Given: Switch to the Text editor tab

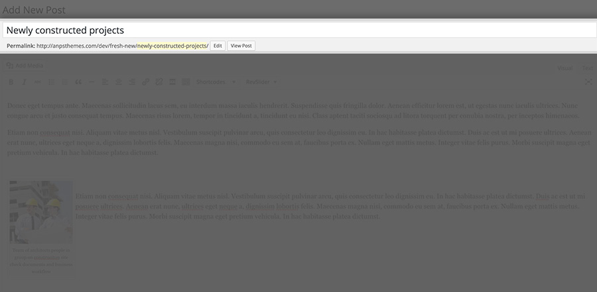Looking at the screenshot, I should [x=588, y=68].
